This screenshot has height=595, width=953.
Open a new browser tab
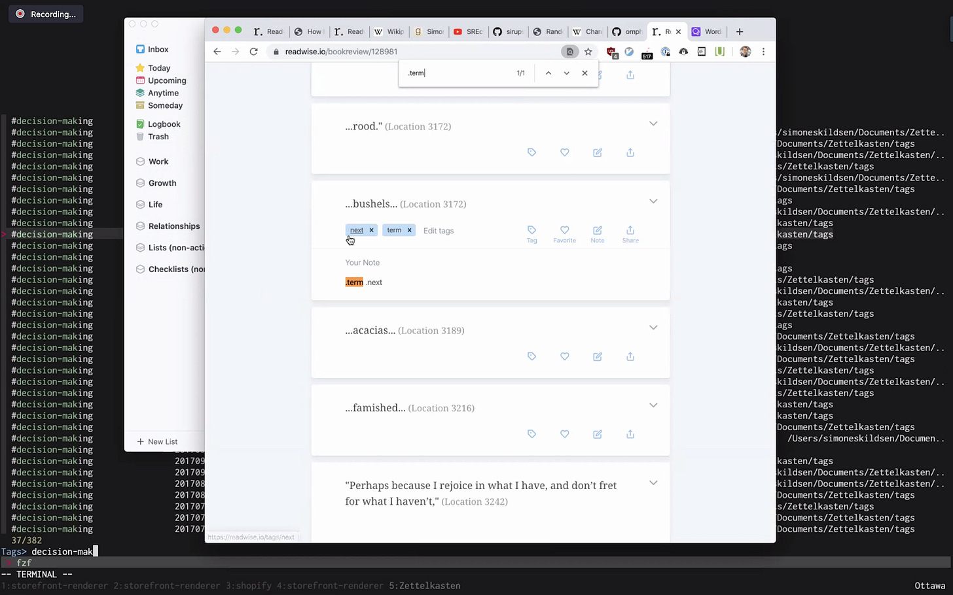740,31
